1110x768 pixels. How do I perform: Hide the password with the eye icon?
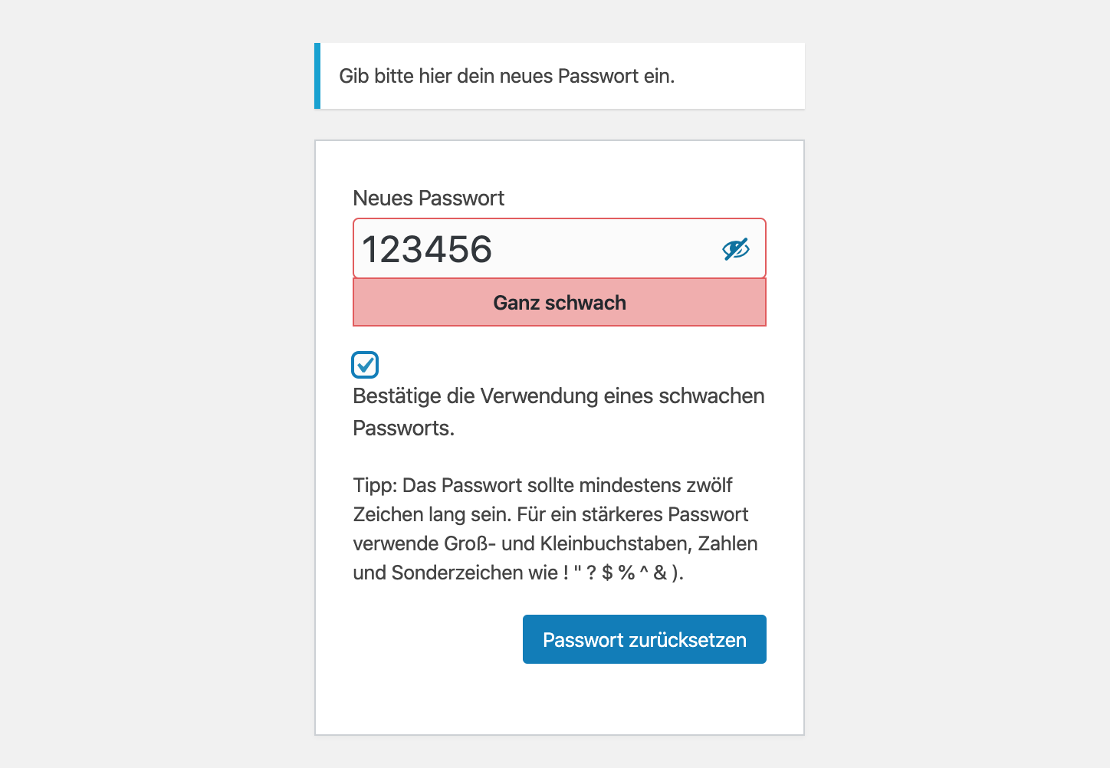pyautogui.click(x=735, y=249)
